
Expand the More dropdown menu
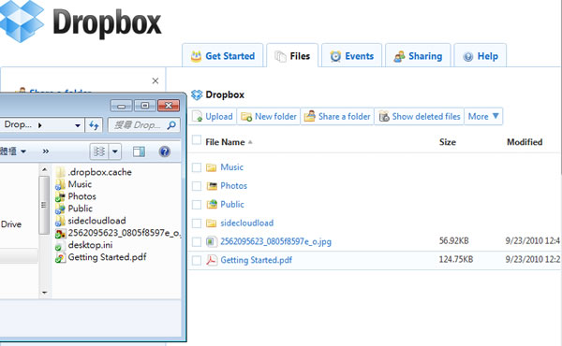click(x=483, y=116)
